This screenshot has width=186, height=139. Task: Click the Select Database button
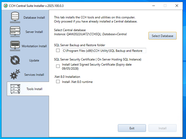[x=162, y=36]
